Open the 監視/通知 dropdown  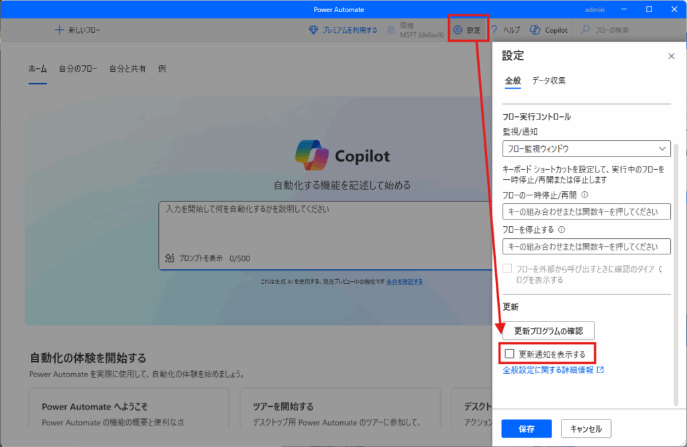pyautogui.click(x=586, y=148)
